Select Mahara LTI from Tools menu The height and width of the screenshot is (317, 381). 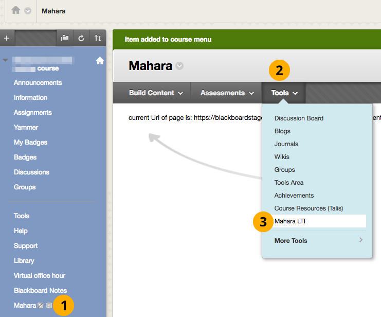point(291,221)
